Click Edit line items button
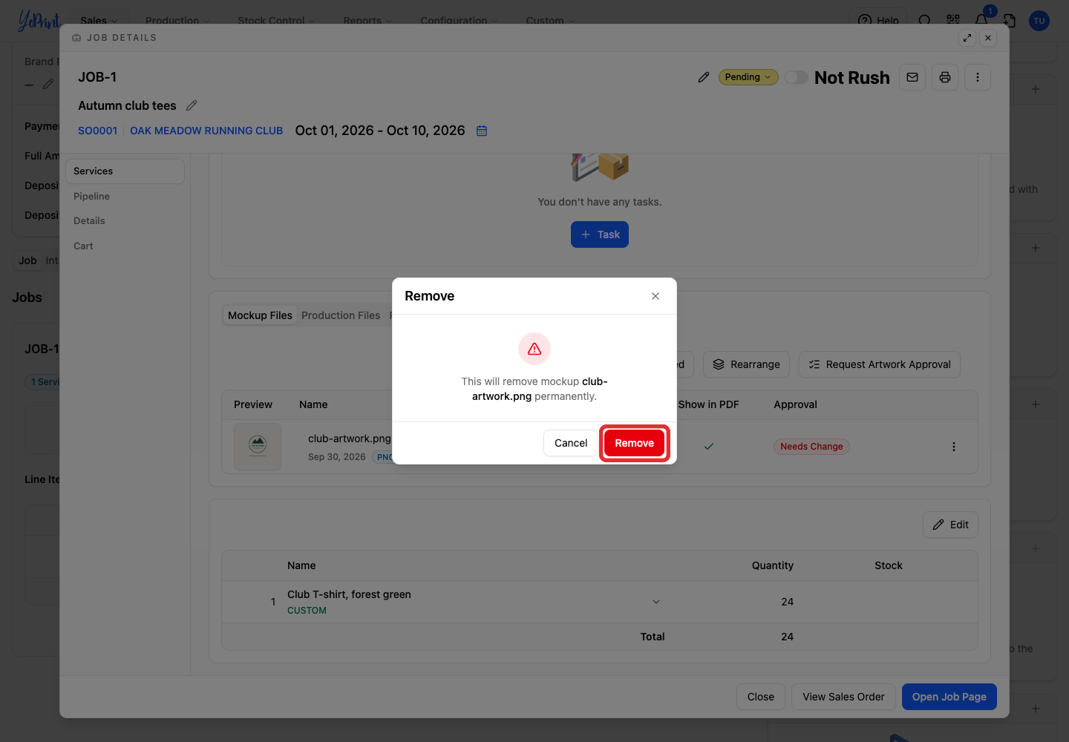This screenshot has width=1069, height=742. 950,525
